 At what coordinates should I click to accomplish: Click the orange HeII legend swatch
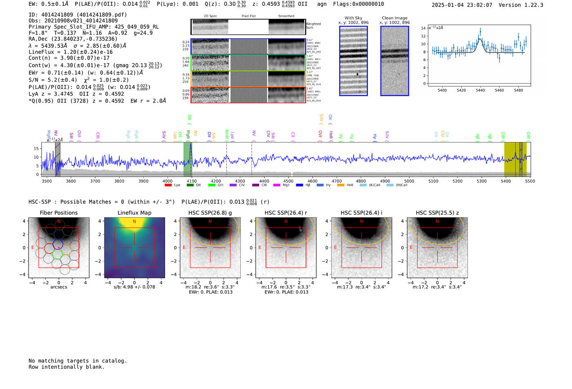click(341, 185)
